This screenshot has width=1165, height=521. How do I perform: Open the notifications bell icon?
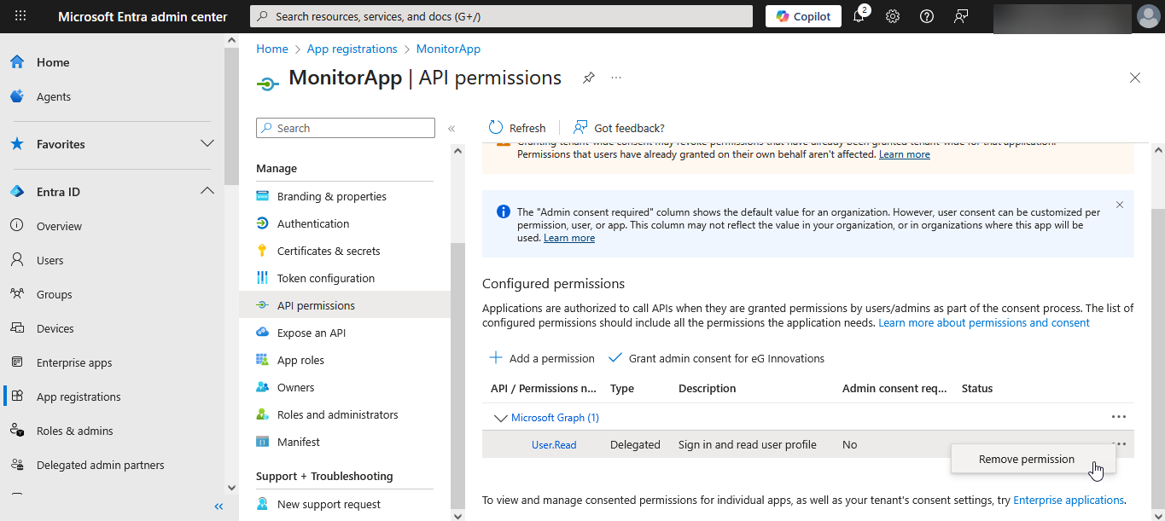[859, 16]
